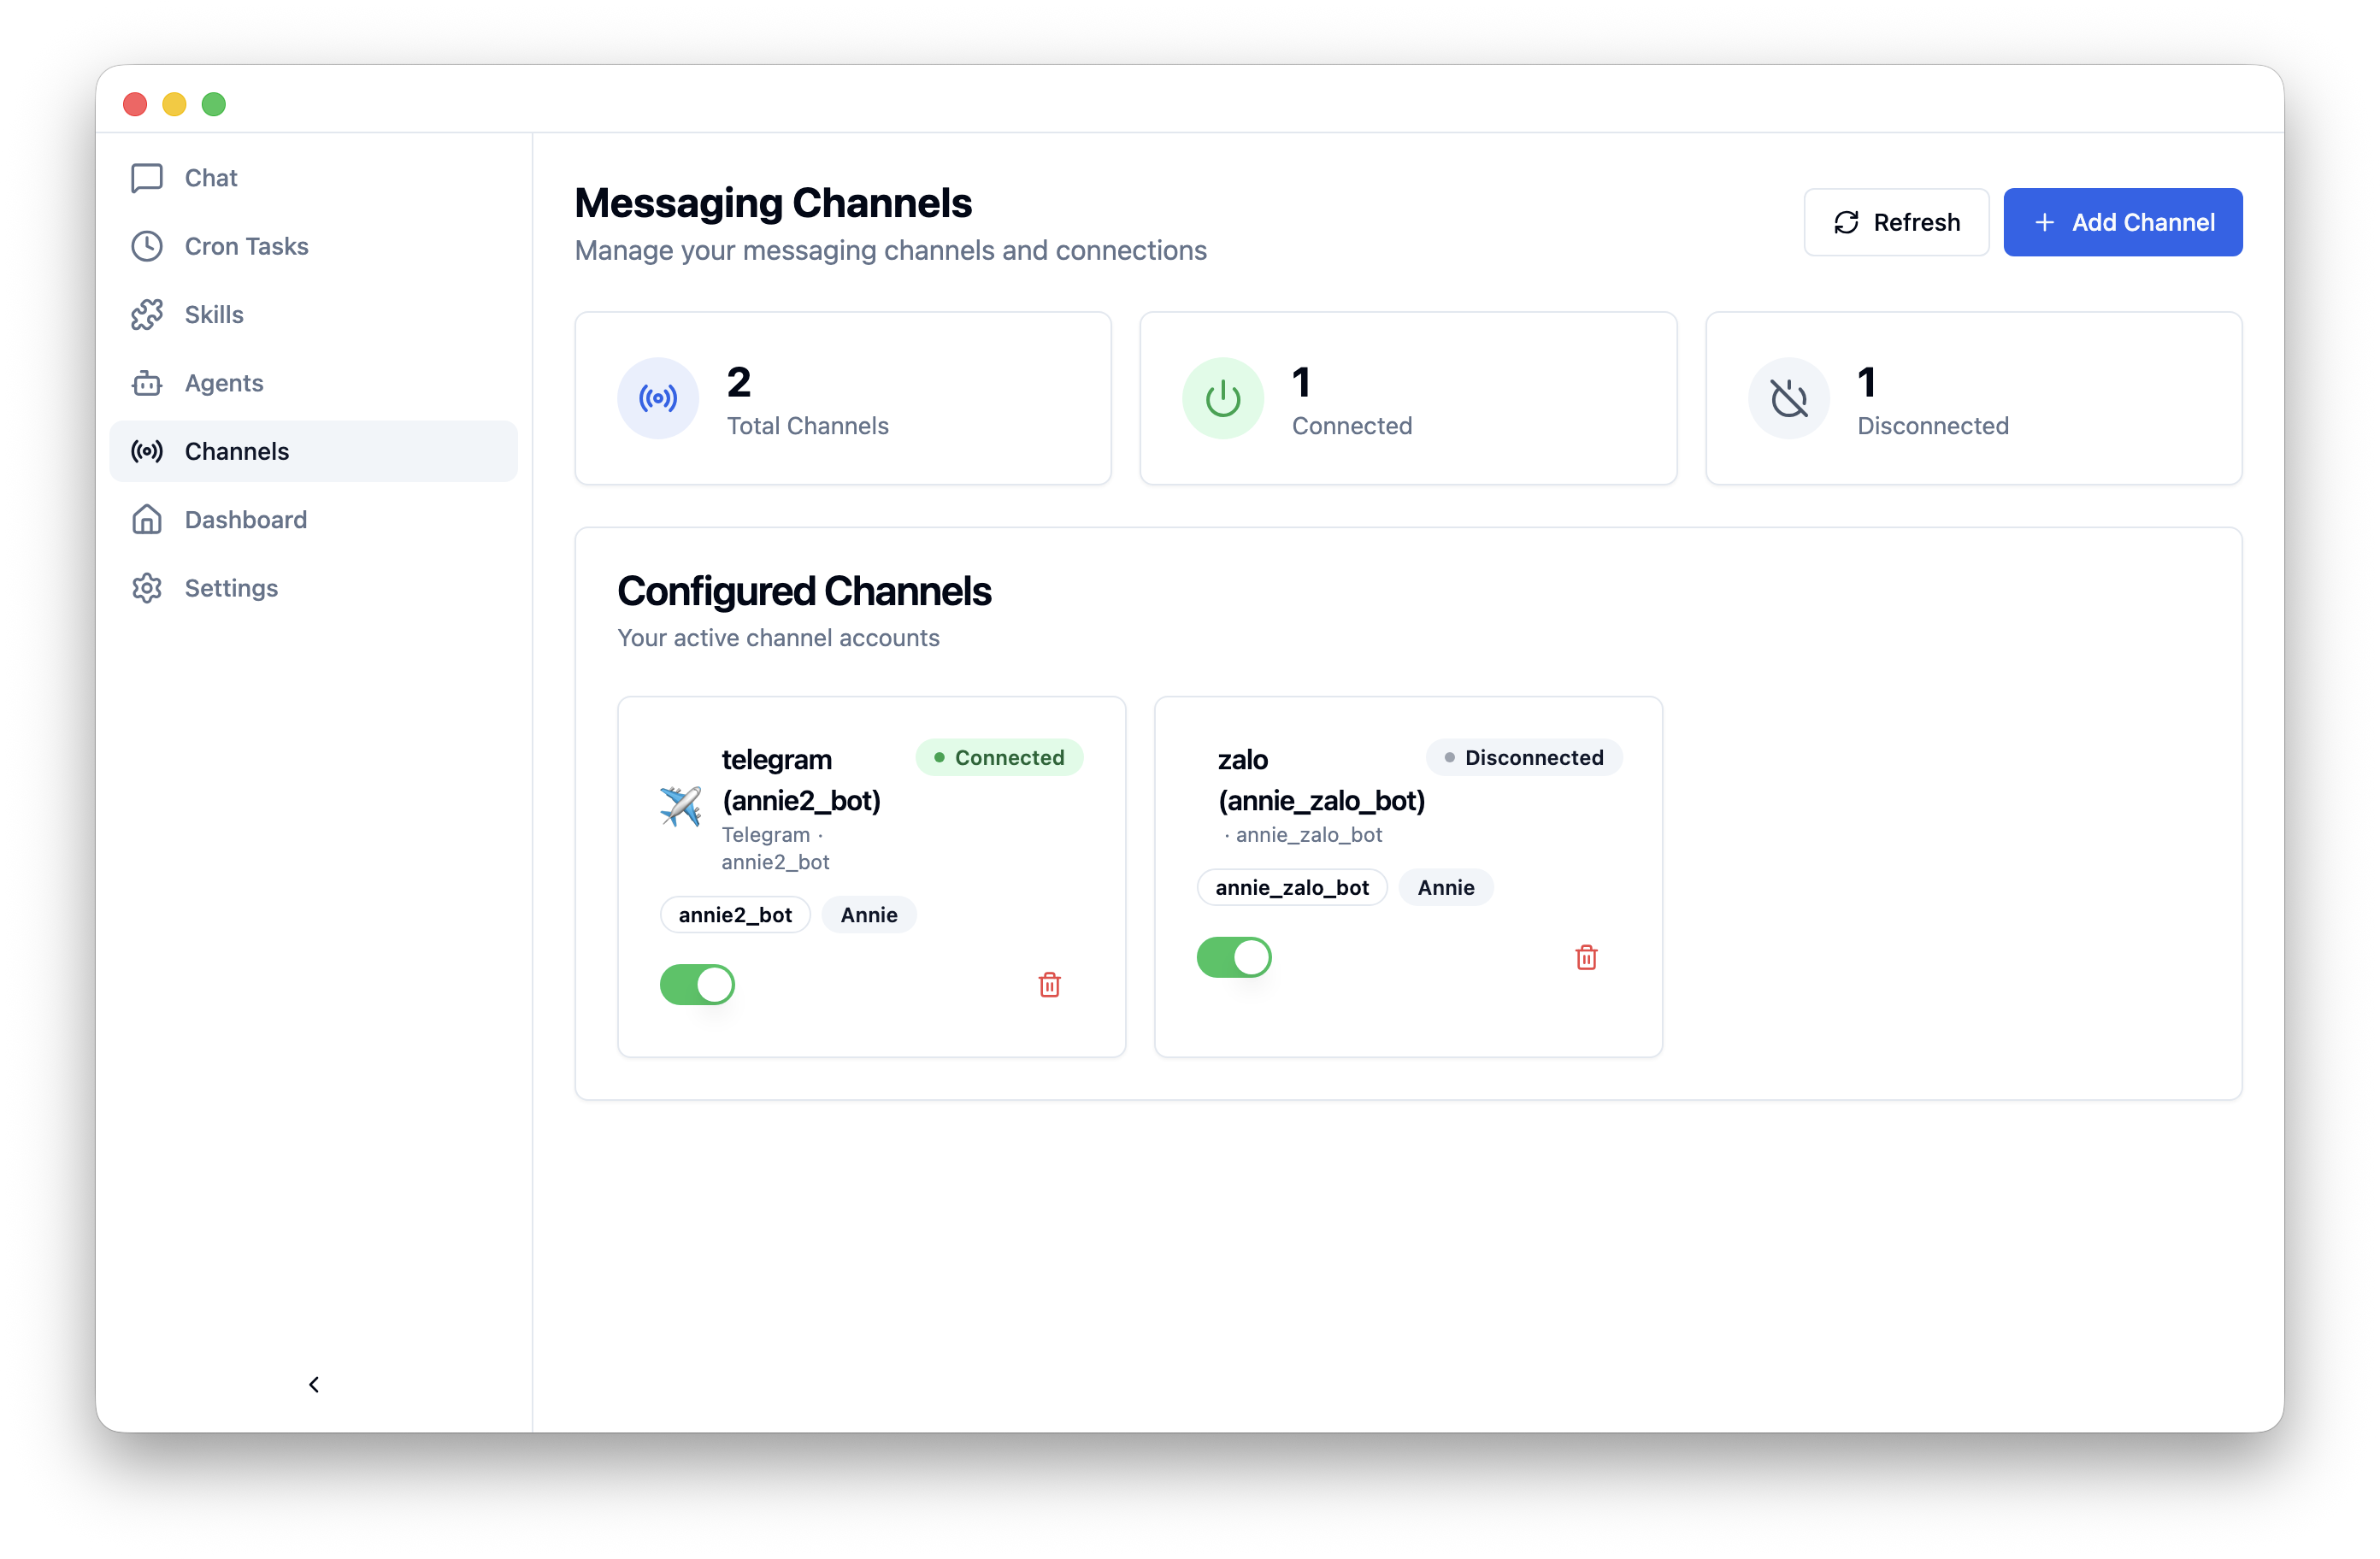Click the Add Channel button

[2122, 222]
